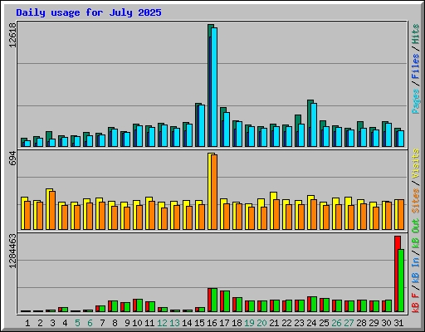Select day label 25 on the x-axis
This screenshot has height=332, width=425.
click(324, 323)
